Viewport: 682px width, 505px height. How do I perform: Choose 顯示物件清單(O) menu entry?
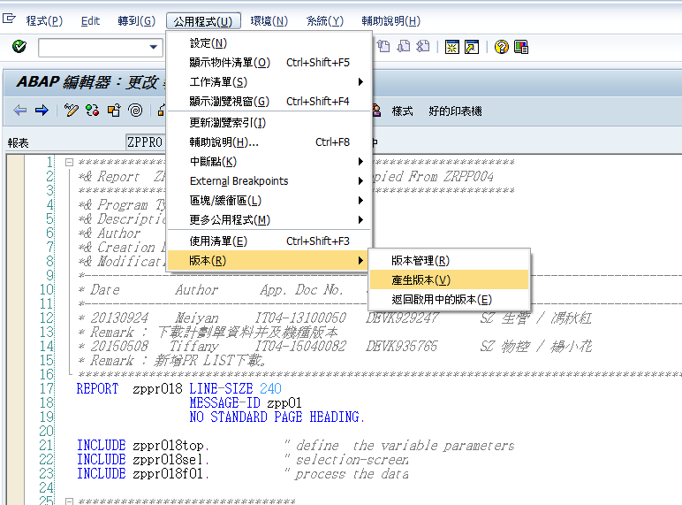click(x=269, y=62)
